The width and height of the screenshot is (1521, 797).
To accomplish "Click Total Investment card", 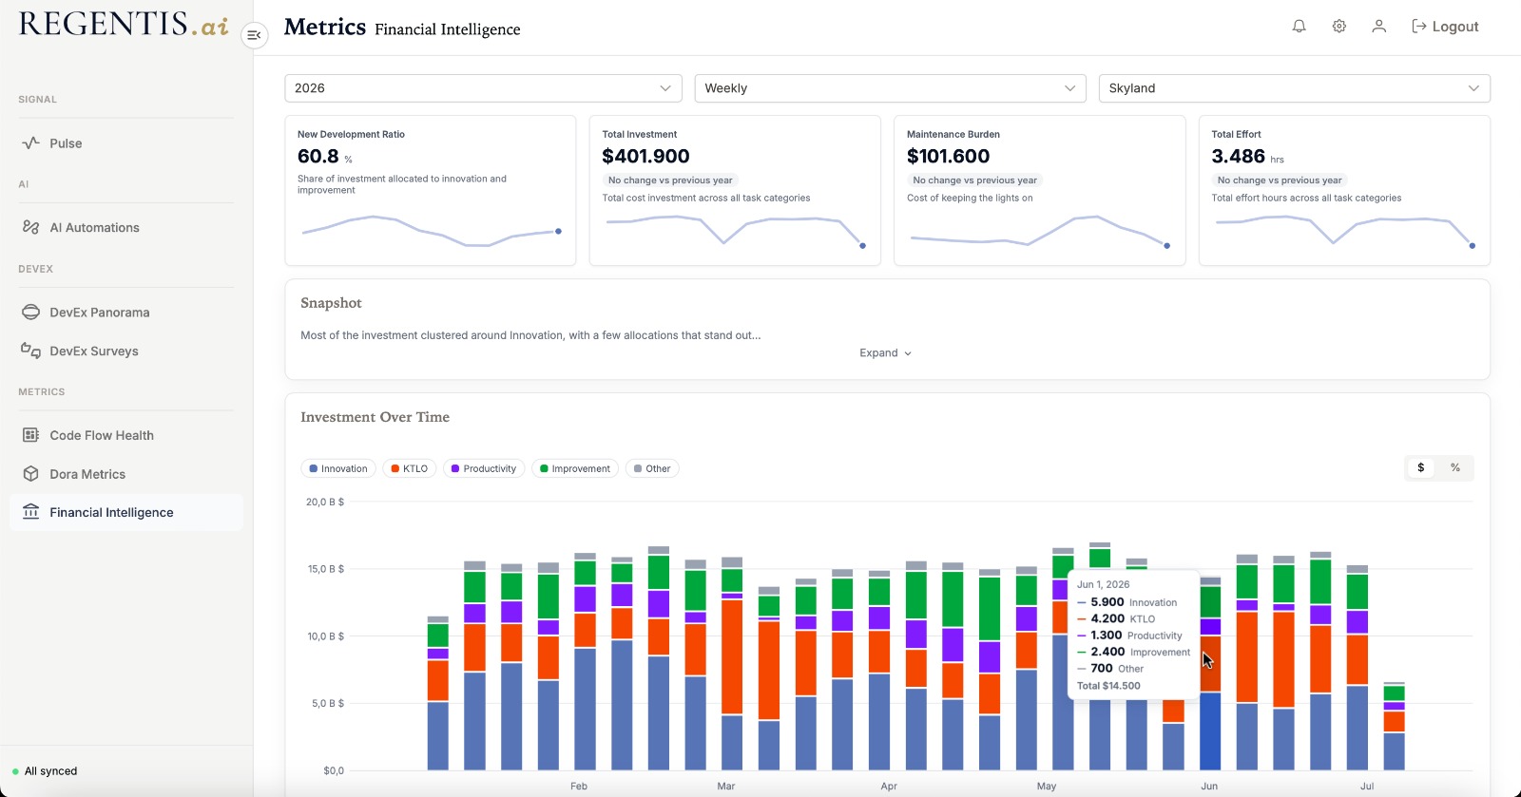I will [x=735, y=190].
